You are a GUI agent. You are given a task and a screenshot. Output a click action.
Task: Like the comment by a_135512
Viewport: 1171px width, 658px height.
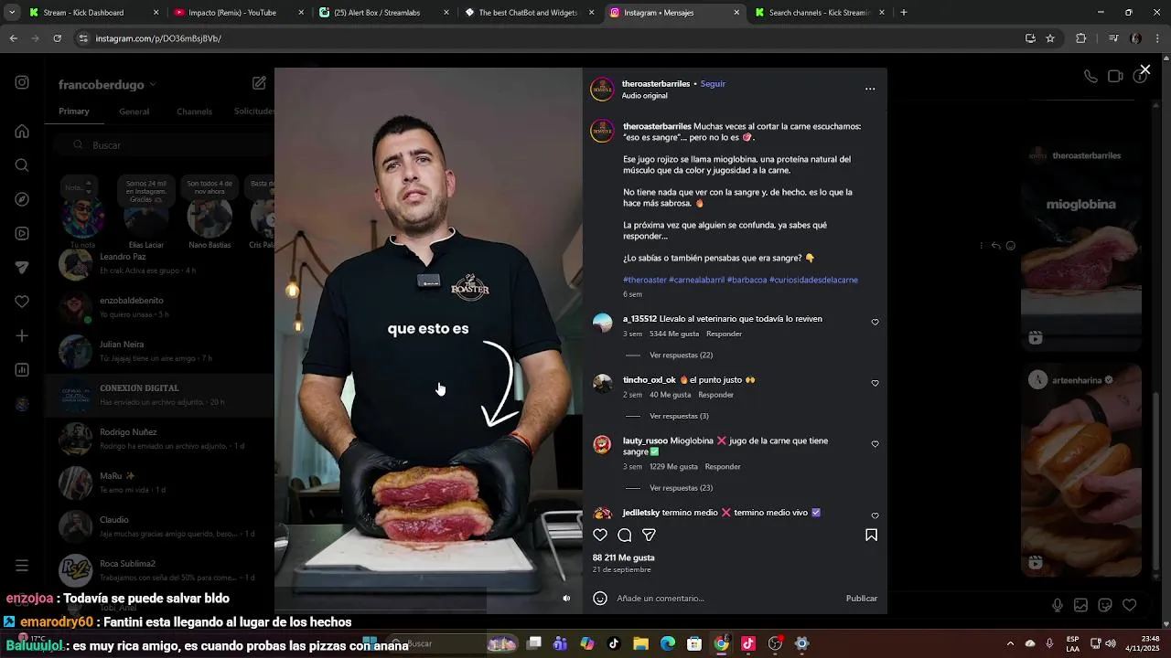pos(875,323)
